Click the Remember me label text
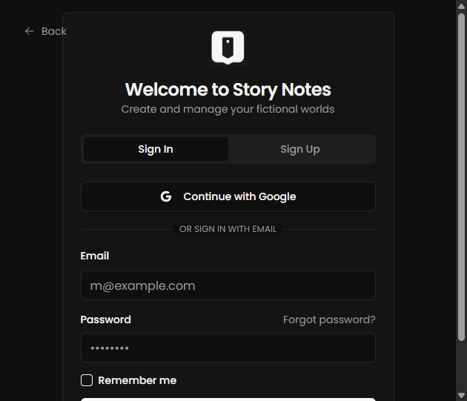Screen dimensions: 467x401 [137, 380]
